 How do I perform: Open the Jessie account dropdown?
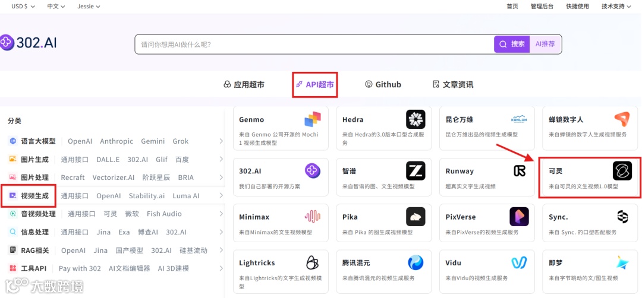[89, 6]
